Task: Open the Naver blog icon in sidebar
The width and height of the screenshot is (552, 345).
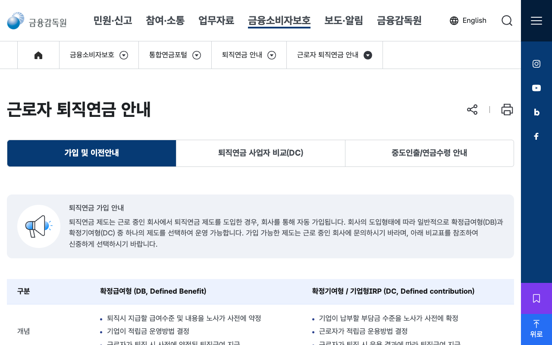Action: (x=536, y=112)
